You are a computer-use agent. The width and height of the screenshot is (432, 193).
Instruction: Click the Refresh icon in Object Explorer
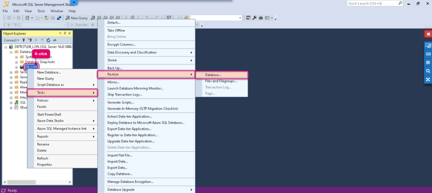coord(49,40)
